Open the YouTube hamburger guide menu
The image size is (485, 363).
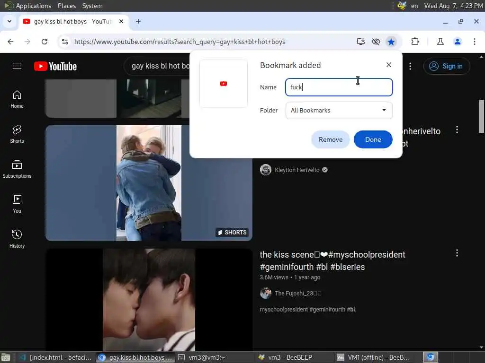pyautogui.click(x=17, y=66)
